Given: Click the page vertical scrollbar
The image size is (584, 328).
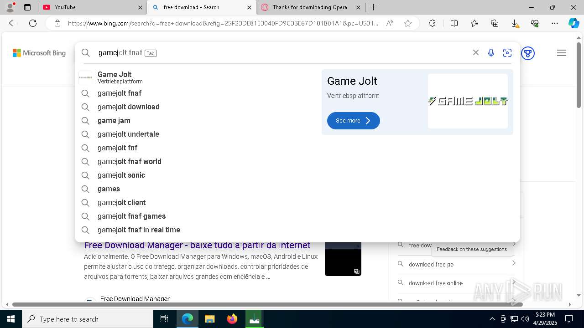Looking at the screenshot, I should (x=579, y=75).
